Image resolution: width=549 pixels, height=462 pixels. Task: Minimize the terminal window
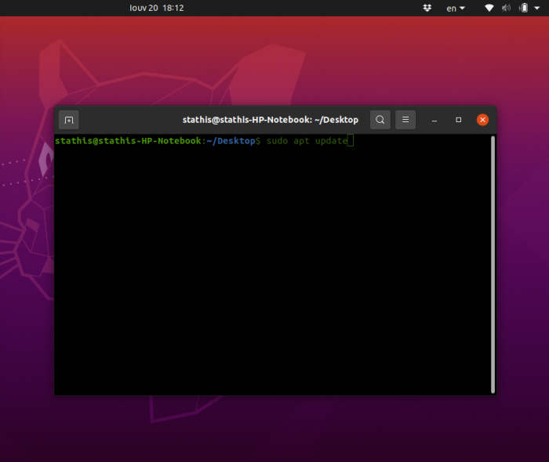434,120
